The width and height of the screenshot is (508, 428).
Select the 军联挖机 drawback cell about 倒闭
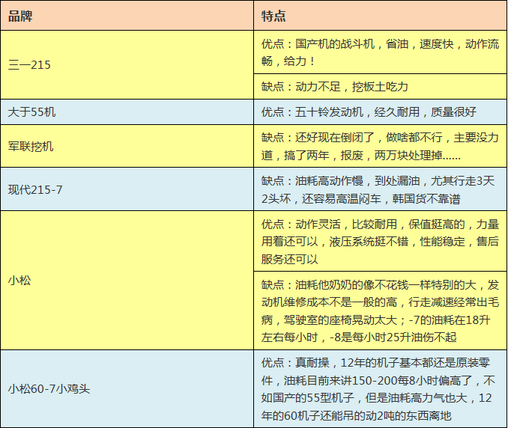(x=379, y=146)
